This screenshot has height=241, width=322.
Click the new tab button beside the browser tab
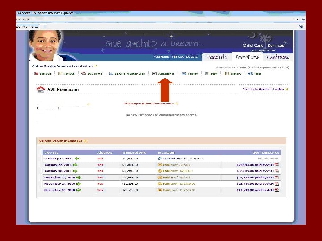(x=43, y=26)
